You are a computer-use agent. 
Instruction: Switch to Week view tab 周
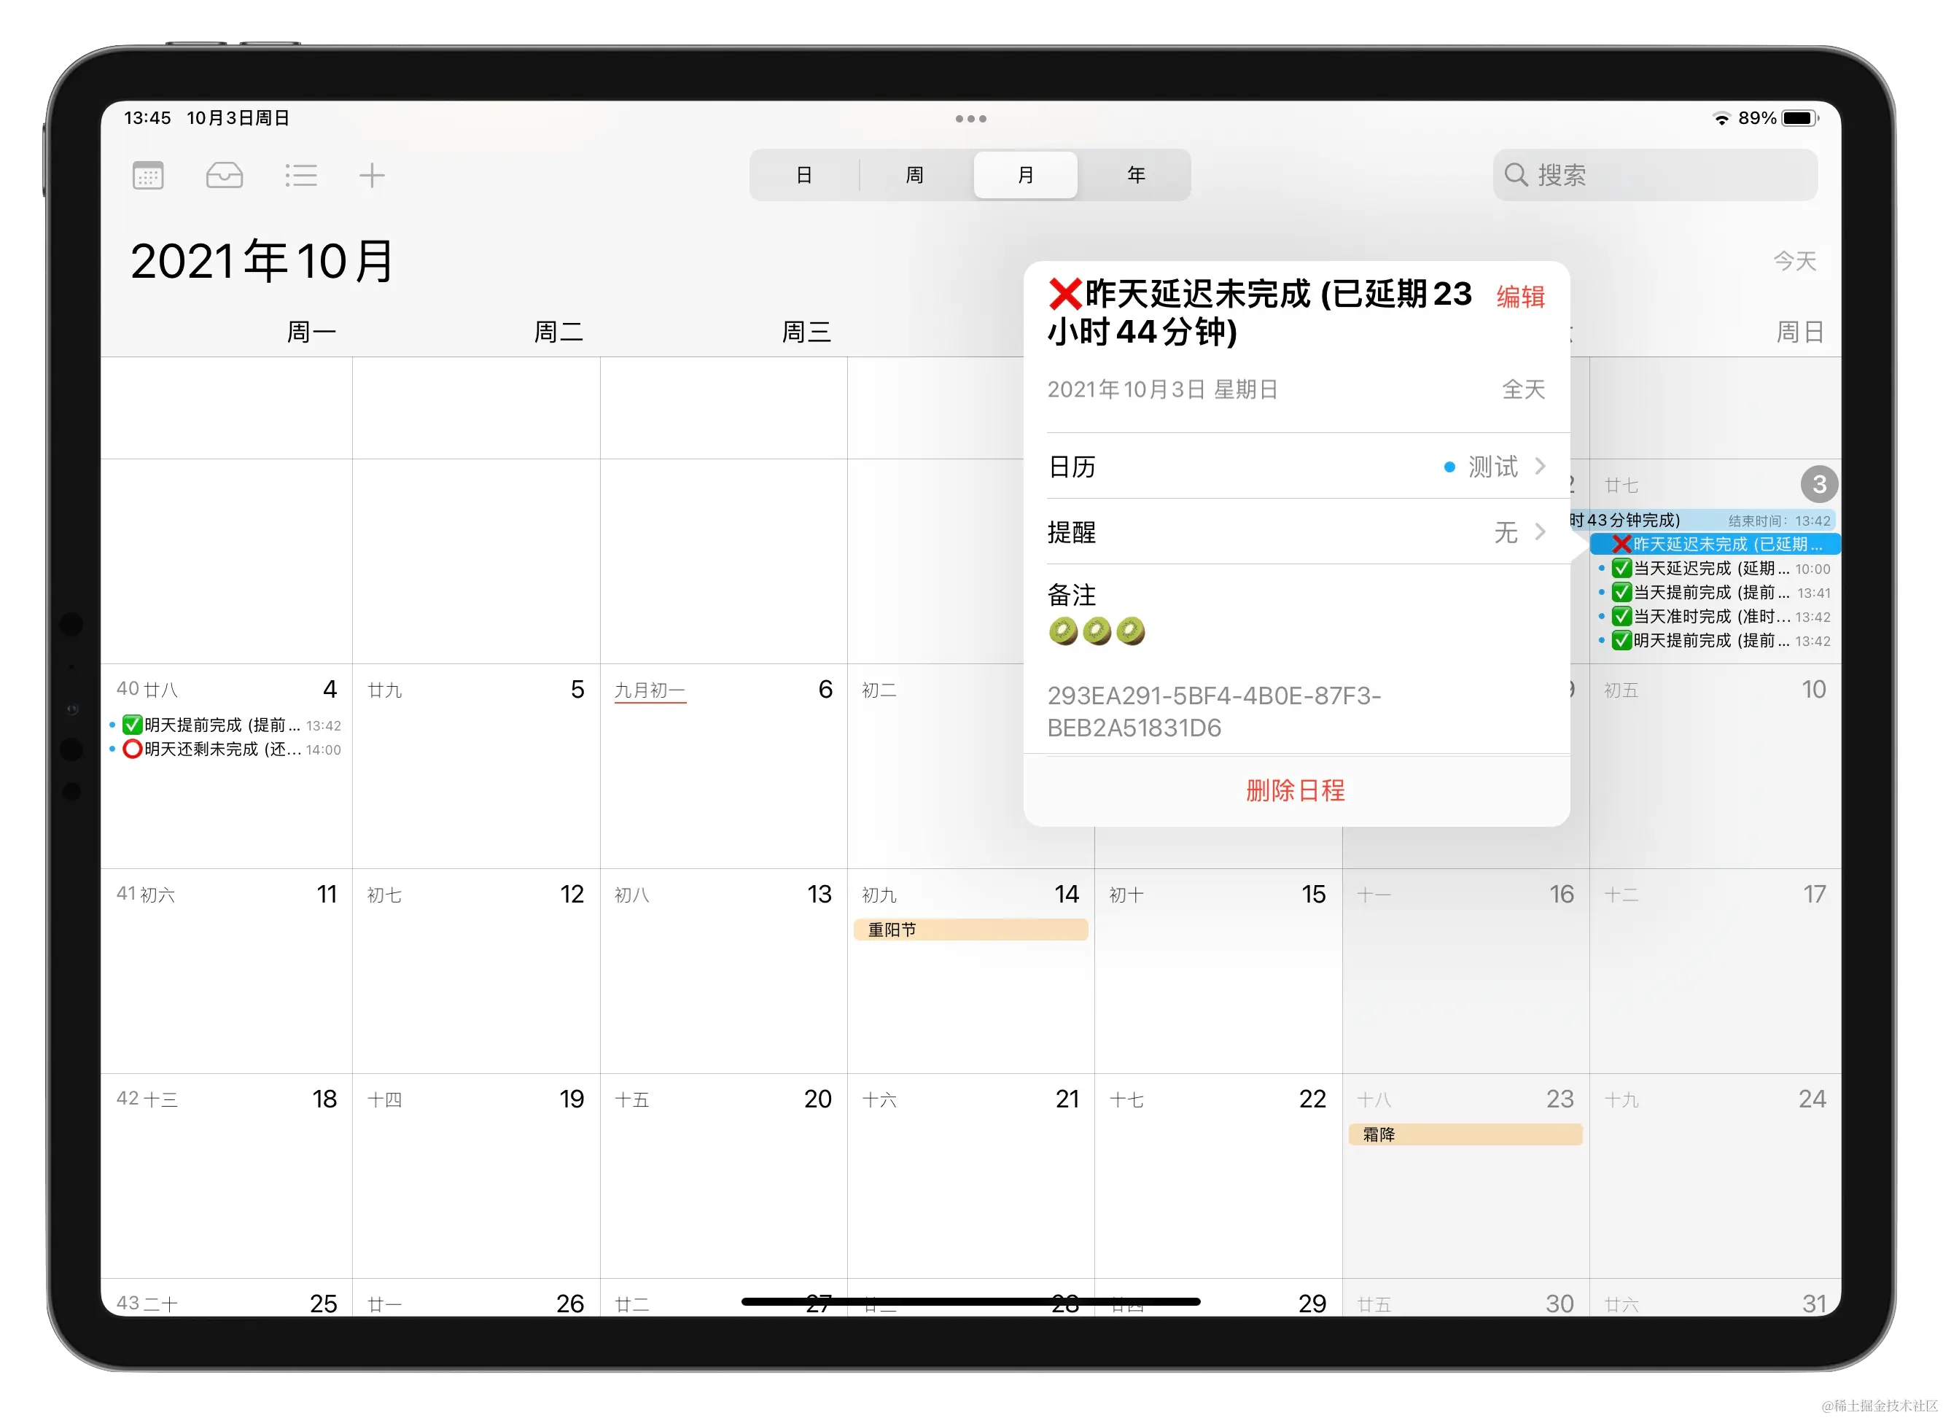pyautogui.click(x=915, y=175)
